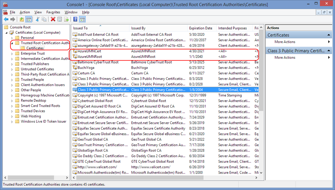Click the Back arrow toolbar icon
335x190 pixels.
click(6, 19)
